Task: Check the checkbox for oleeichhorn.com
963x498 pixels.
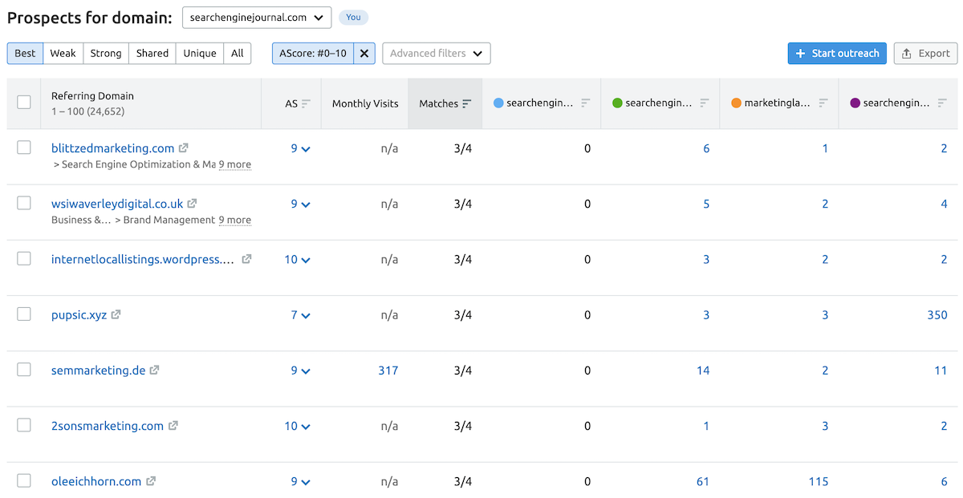Action: 23,480
